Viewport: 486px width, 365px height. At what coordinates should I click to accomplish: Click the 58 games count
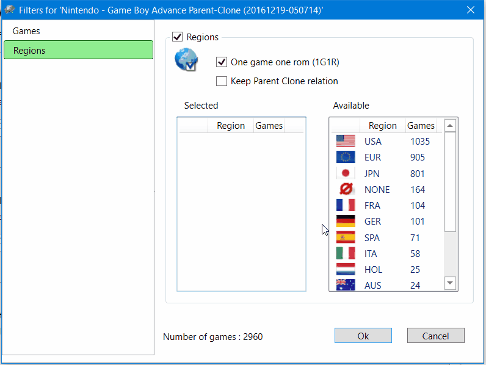click(x=415, y=253)
